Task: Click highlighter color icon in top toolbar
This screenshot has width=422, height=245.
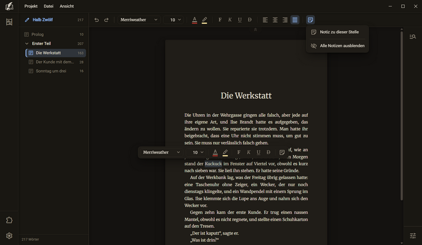Action: [205, 20]
